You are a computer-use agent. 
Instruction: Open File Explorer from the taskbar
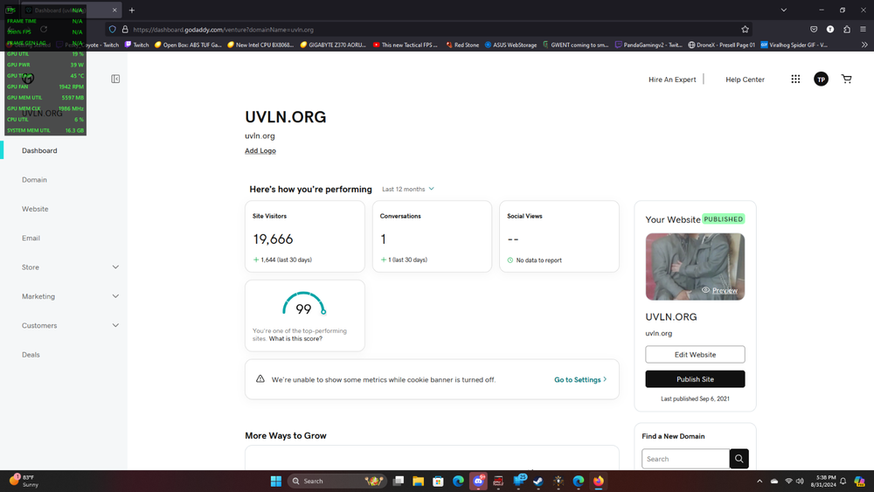point(418,481)
